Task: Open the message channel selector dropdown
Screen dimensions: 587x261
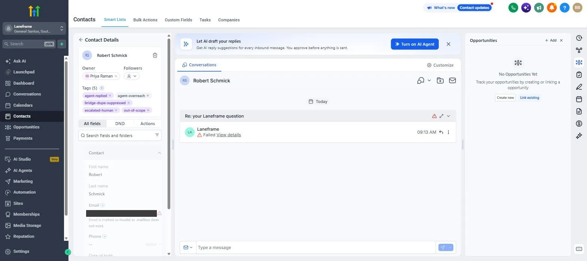Action: (188, 248)
